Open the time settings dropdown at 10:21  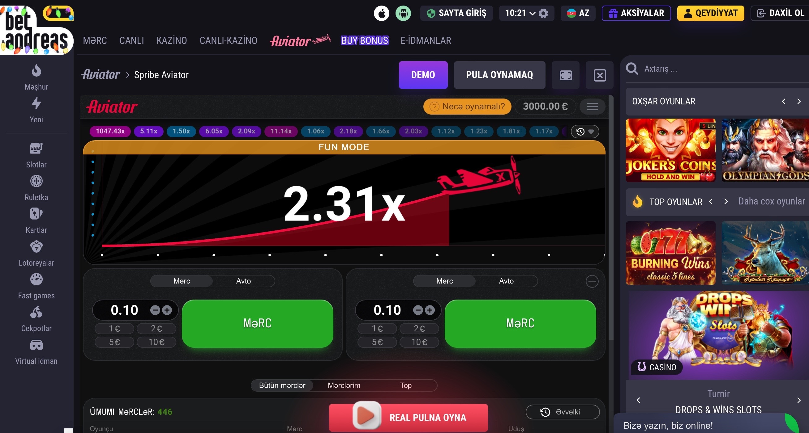[526, 13]
